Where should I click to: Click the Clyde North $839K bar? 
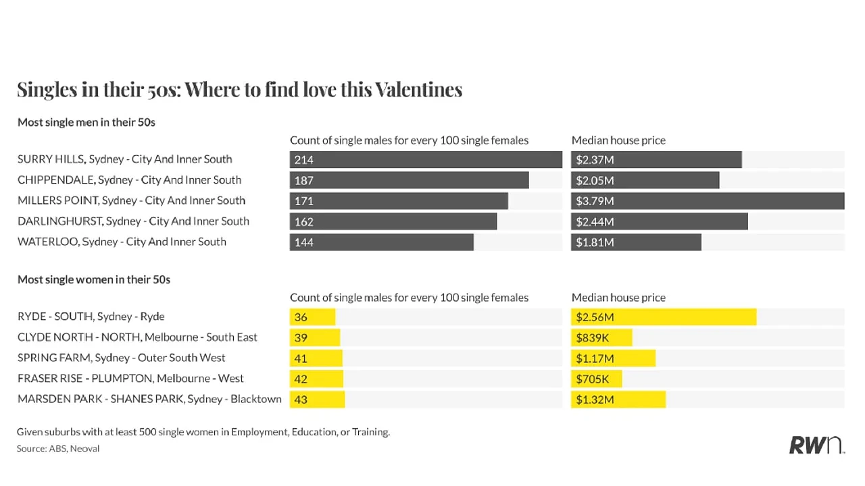pyautogui.click(x=601, y=337)
